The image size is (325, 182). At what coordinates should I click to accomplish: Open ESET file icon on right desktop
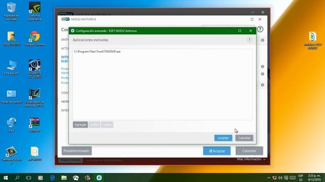(x=313, y=40)
